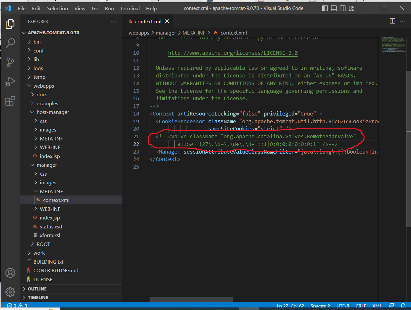Change language mode via XML status item

377,306
